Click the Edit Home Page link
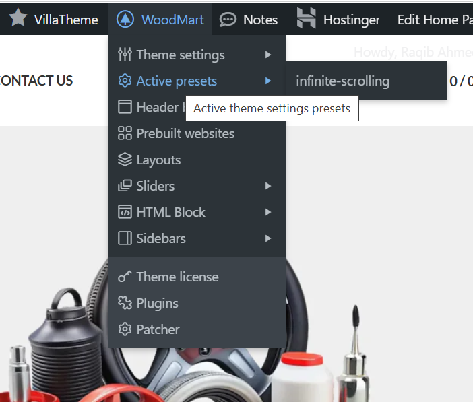This screenshot has height=402, width=473. tap(435, 20)
